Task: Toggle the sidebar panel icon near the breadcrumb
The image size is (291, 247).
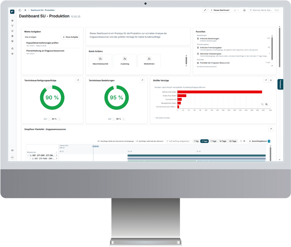Action: 20,10
